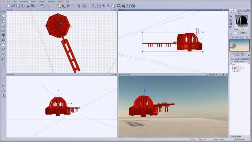Click the Main camera preview thumbnail
This screenshot has width=252, height=142.
point(239,45)
